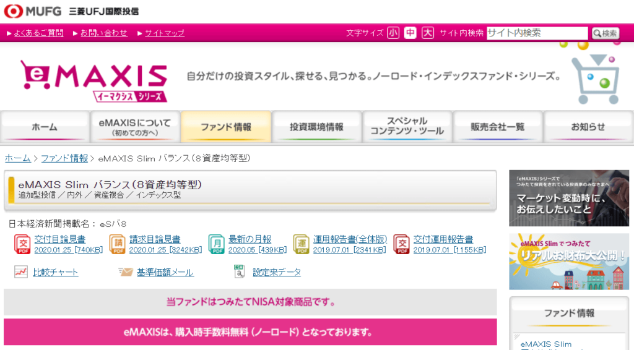Select the 販売会社一覧 navigation tab

[x=497, y=127]
